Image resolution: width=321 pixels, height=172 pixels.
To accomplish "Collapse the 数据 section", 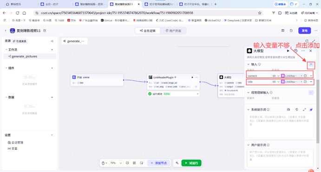I will (x=6, y=97).
